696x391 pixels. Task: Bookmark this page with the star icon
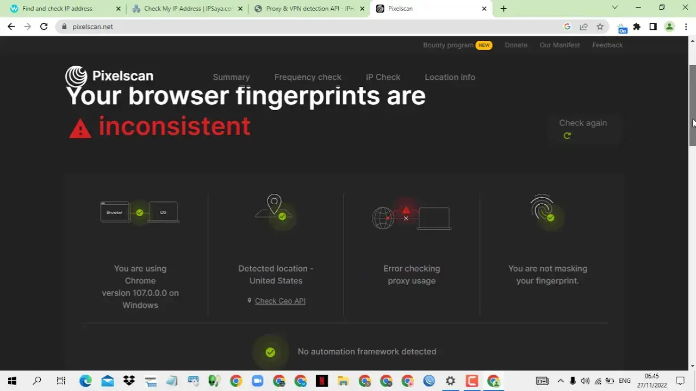click(600, 27)
